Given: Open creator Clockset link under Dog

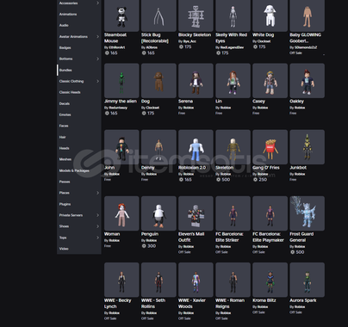Looking at the screenshot, I should tap(152, 108).
